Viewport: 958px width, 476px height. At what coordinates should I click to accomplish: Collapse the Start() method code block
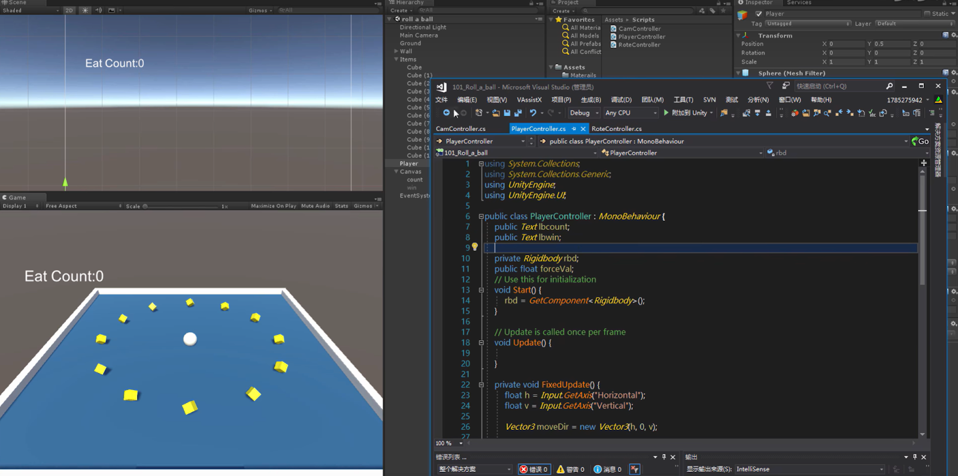[x=481, y=290]
